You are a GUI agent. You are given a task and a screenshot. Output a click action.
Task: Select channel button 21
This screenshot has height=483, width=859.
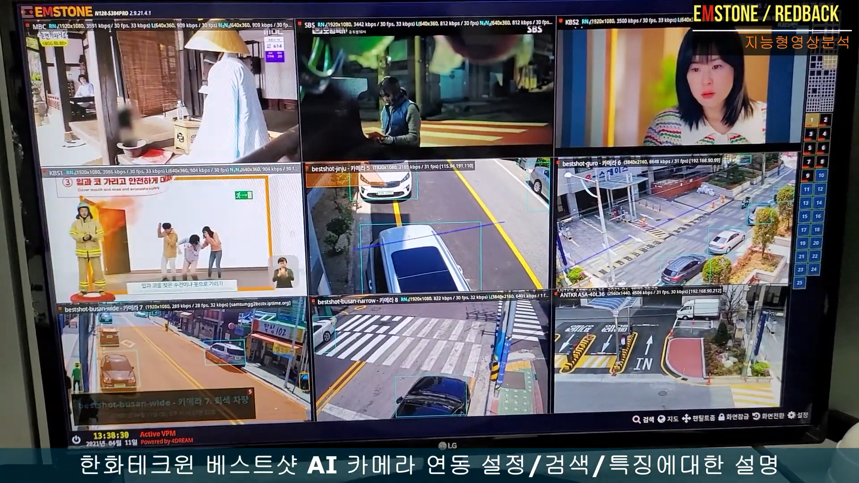802,256
